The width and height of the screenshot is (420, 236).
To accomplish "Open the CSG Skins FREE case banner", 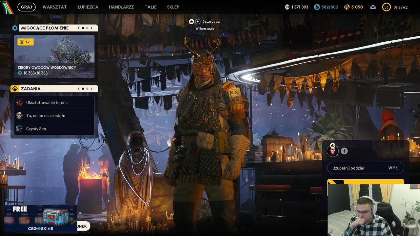I will 41,218.
